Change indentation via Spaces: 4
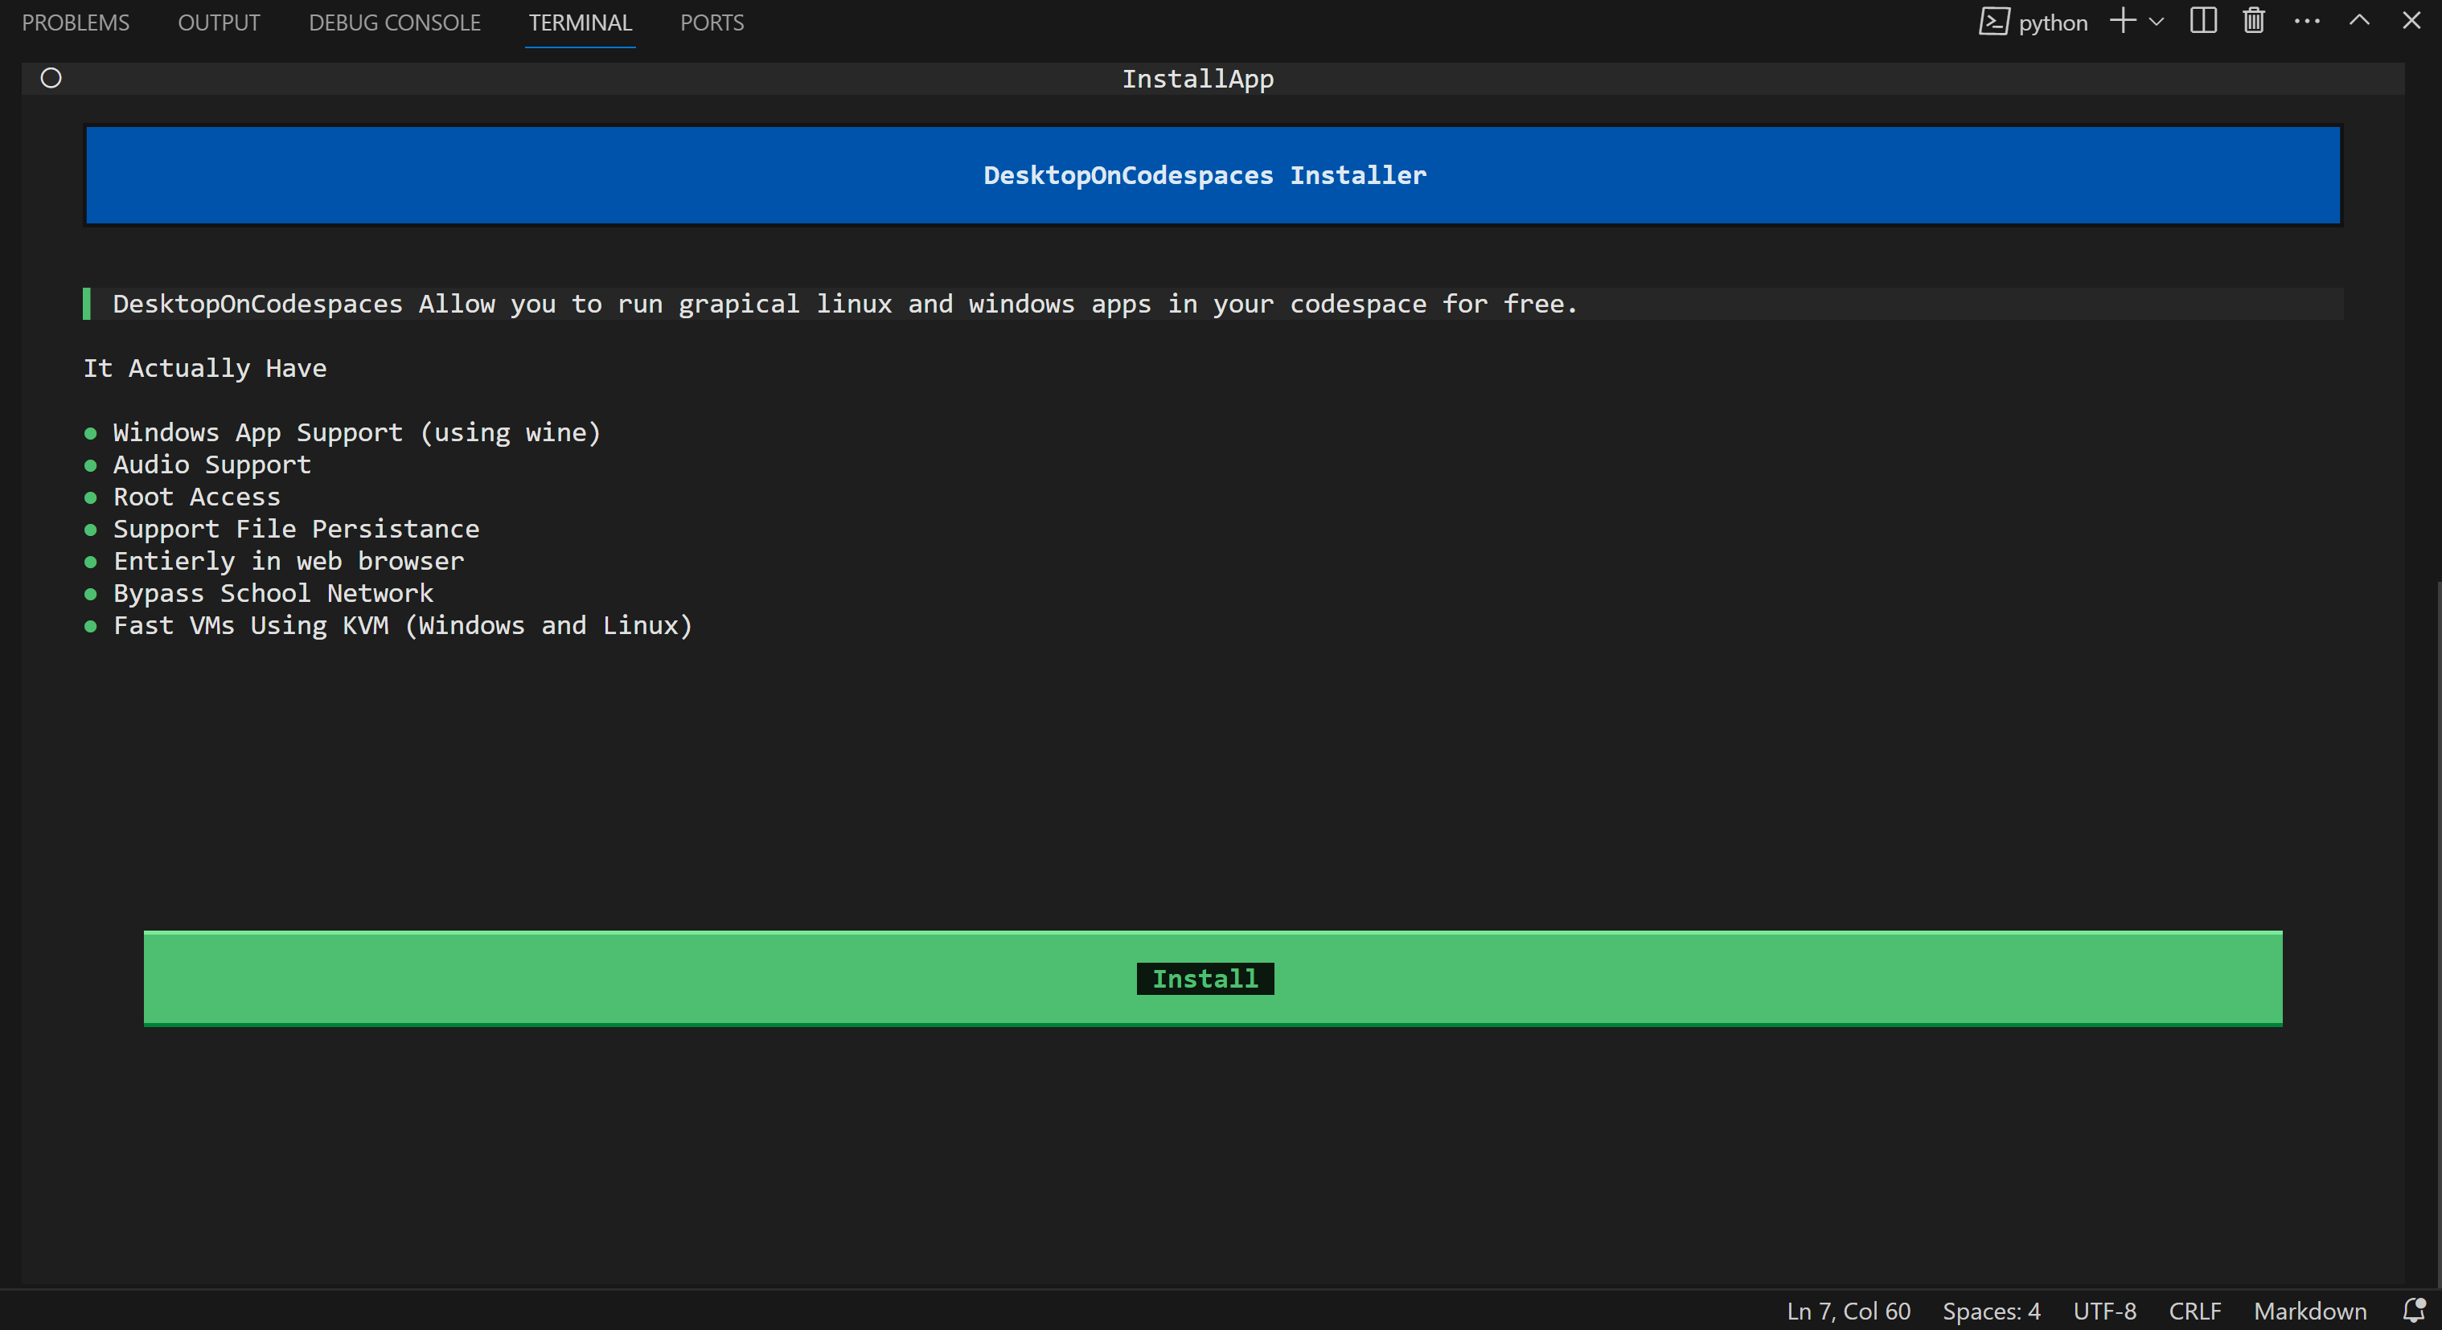Viewport: 2442px width, 1330px height. point(1991,1311)
